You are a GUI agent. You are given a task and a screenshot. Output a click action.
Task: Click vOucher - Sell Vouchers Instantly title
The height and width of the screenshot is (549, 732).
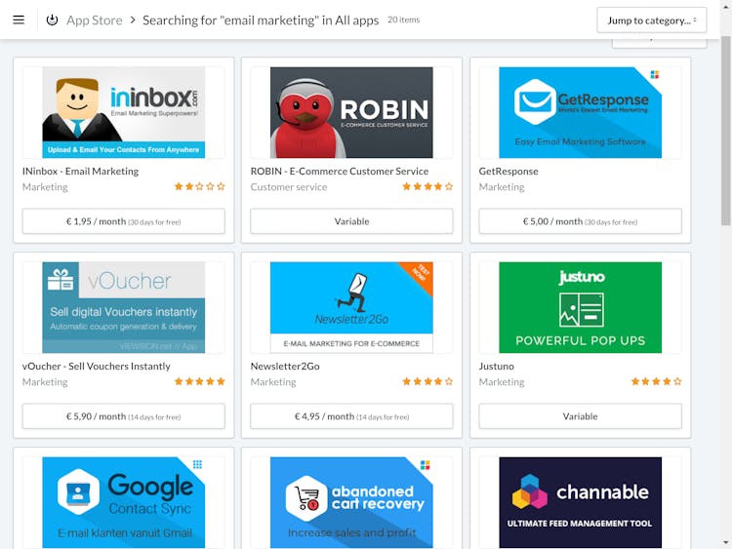click(97, 366)
